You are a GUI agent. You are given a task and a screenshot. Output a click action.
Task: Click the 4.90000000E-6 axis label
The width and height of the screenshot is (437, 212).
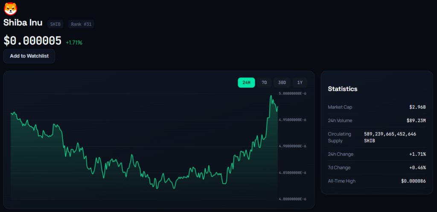[293, 146]
